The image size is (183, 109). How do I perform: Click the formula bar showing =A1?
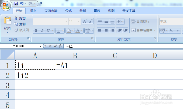[123, 46]
